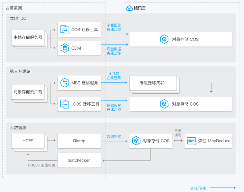Click the blue legend arrow after 公网/专线
The height and width of the screenshot is (192, 244).
click(223, 188)
